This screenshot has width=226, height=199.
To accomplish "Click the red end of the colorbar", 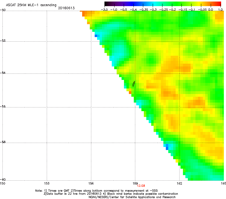I will point(218,4).
